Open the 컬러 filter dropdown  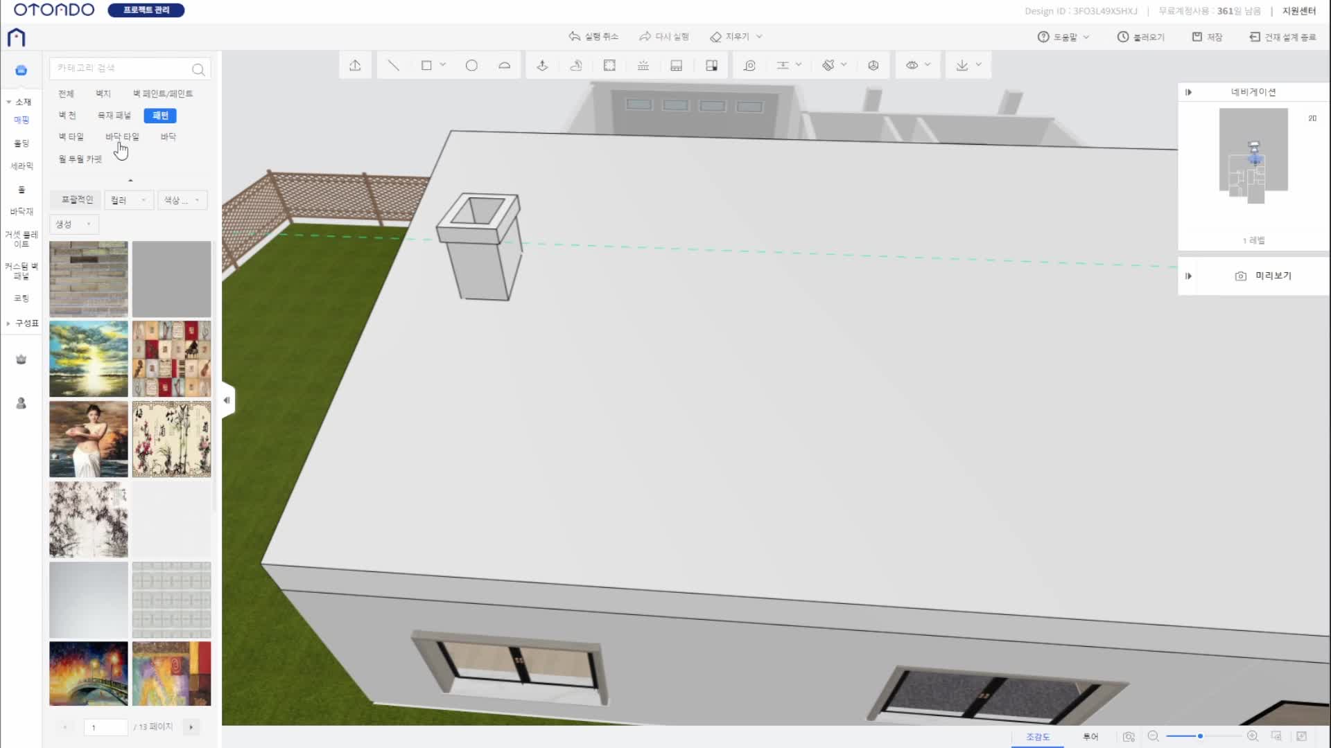(129, 200)
